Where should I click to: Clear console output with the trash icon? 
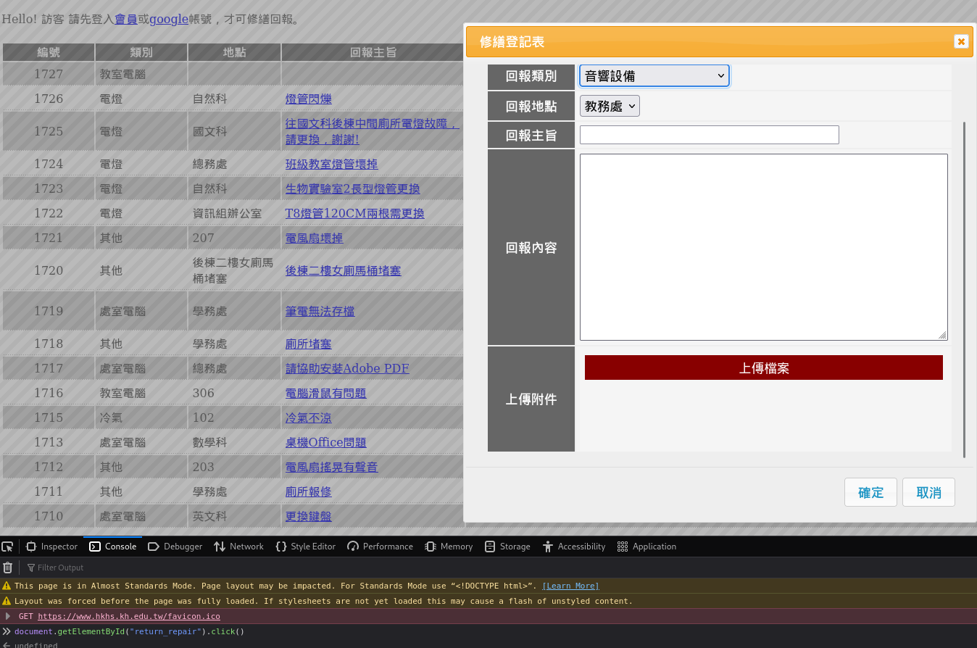click(7, 568)
